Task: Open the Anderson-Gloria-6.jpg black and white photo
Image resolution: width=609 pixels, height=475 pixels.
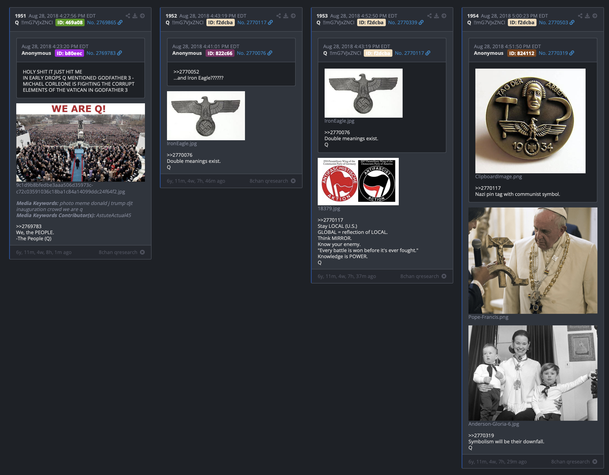Action: point(533,373)
